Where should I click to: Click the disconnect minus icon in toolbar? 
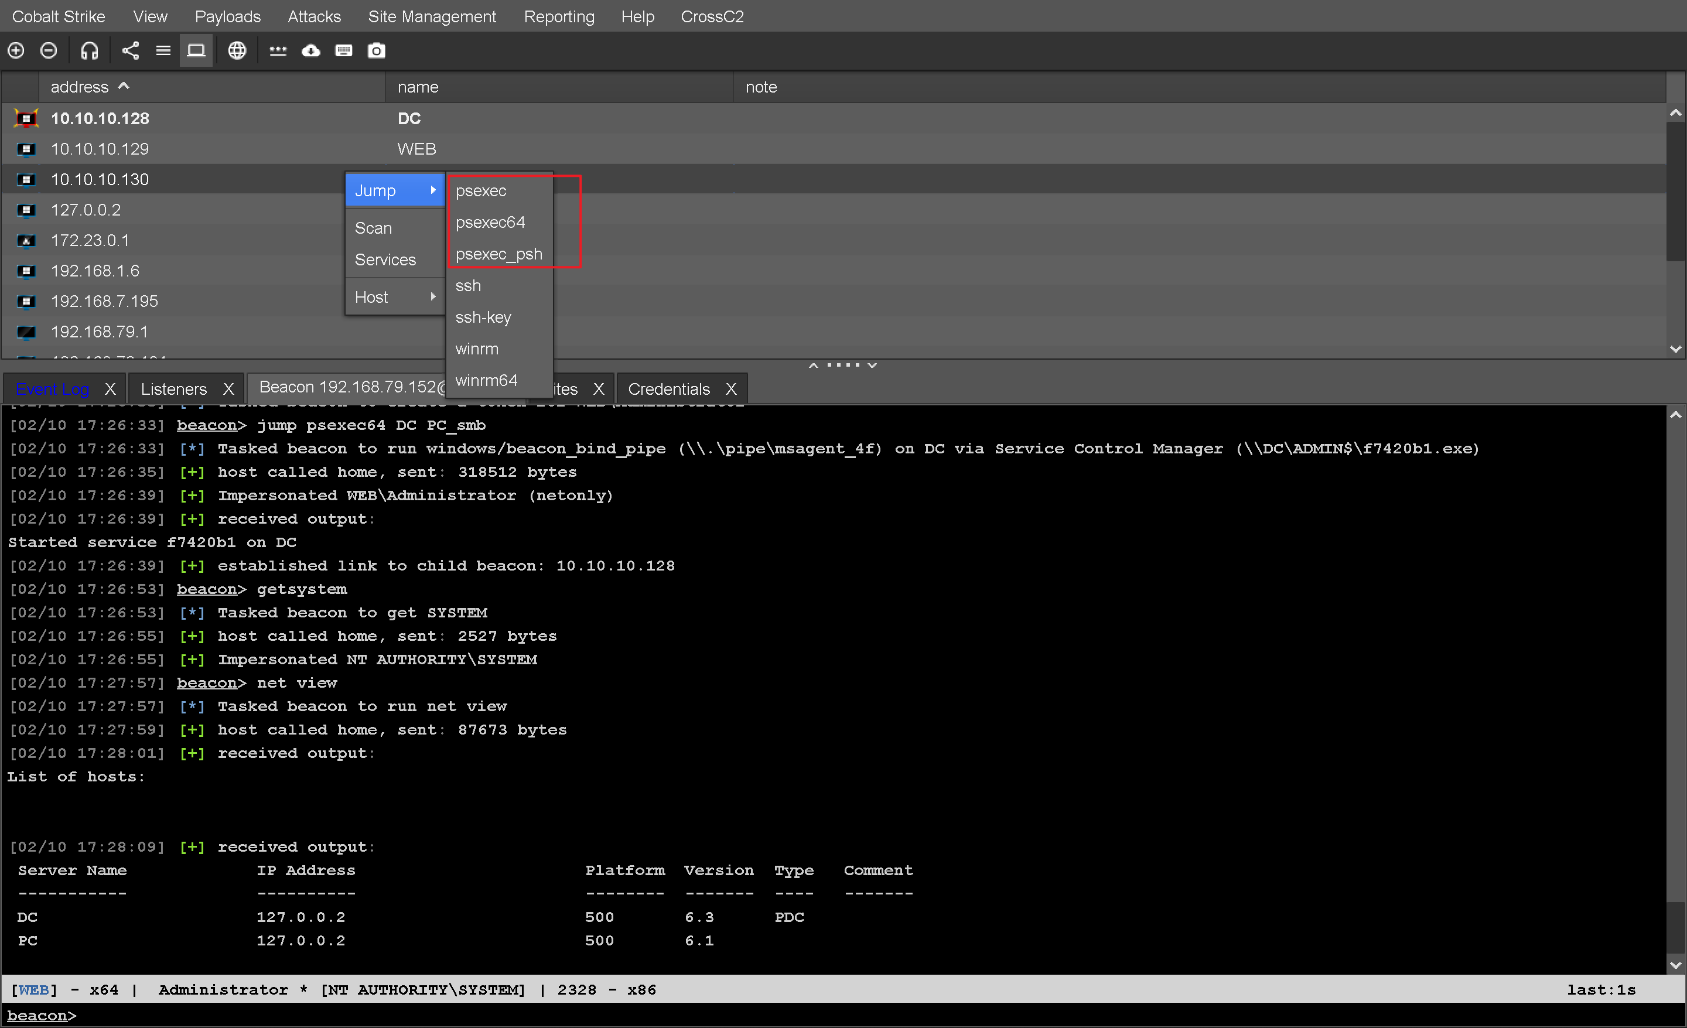[49, 50]
